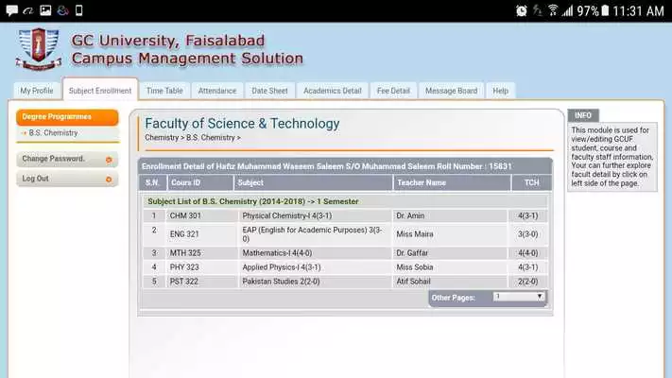Image resolution: width=672 pixels, height=378 pixels.
Task: Click orange icon beside Change Password
Action: 109,160
